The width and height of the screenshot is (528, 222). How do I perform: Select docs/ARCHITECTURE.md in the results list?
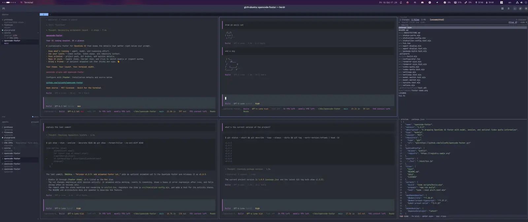coord(410,33)
